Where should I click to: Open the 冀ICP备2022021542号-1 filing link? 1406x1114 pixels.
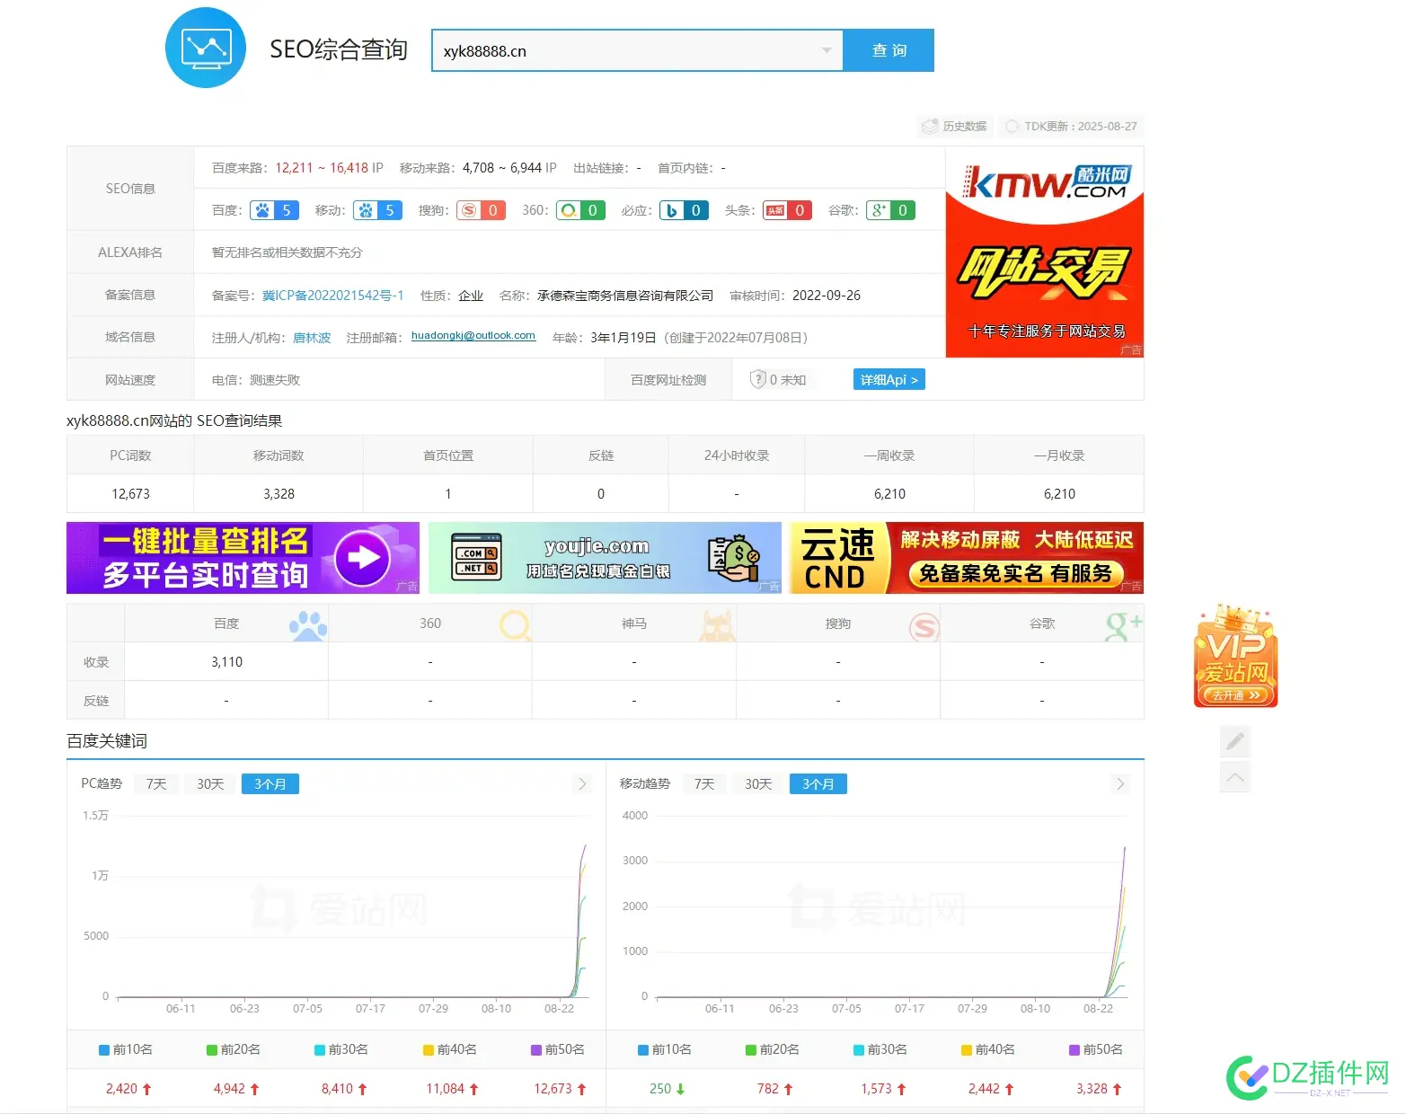(x=333, y=295)
